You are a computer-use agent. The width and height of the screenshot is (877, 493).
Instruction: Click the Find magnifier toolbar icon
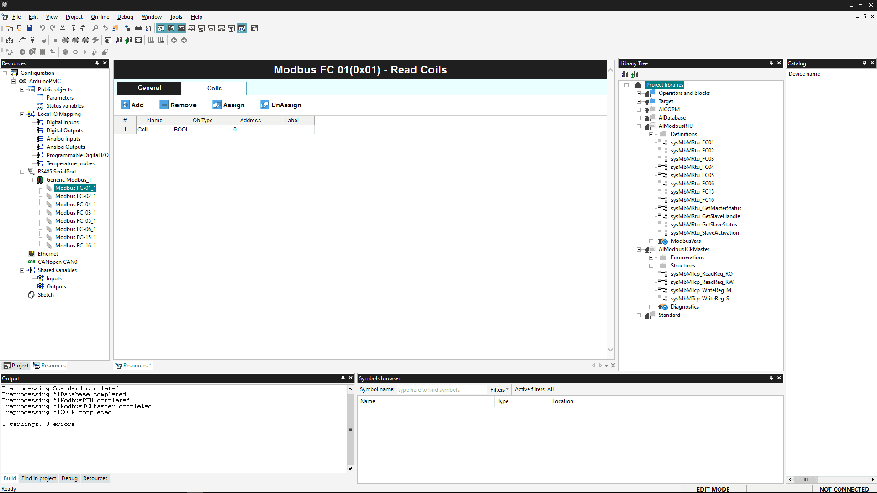pyautogui.click(x=95, y=28)
